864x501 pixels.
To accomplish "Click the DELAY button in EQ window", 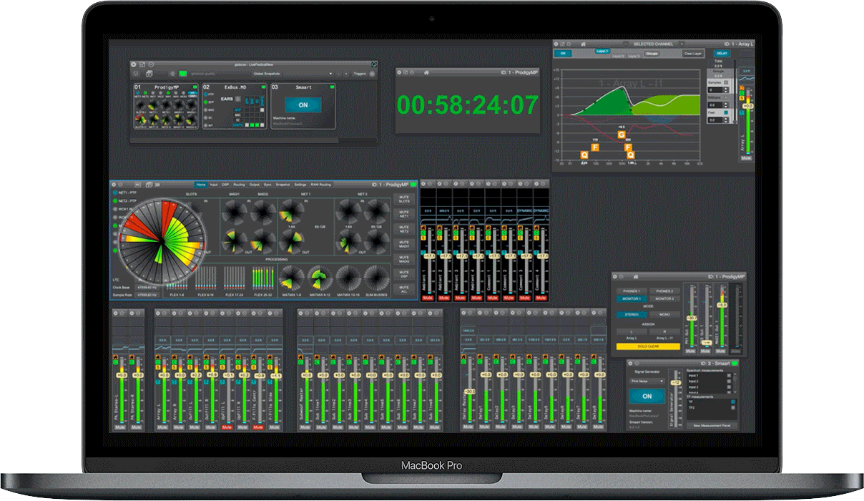I will (722, 53).
